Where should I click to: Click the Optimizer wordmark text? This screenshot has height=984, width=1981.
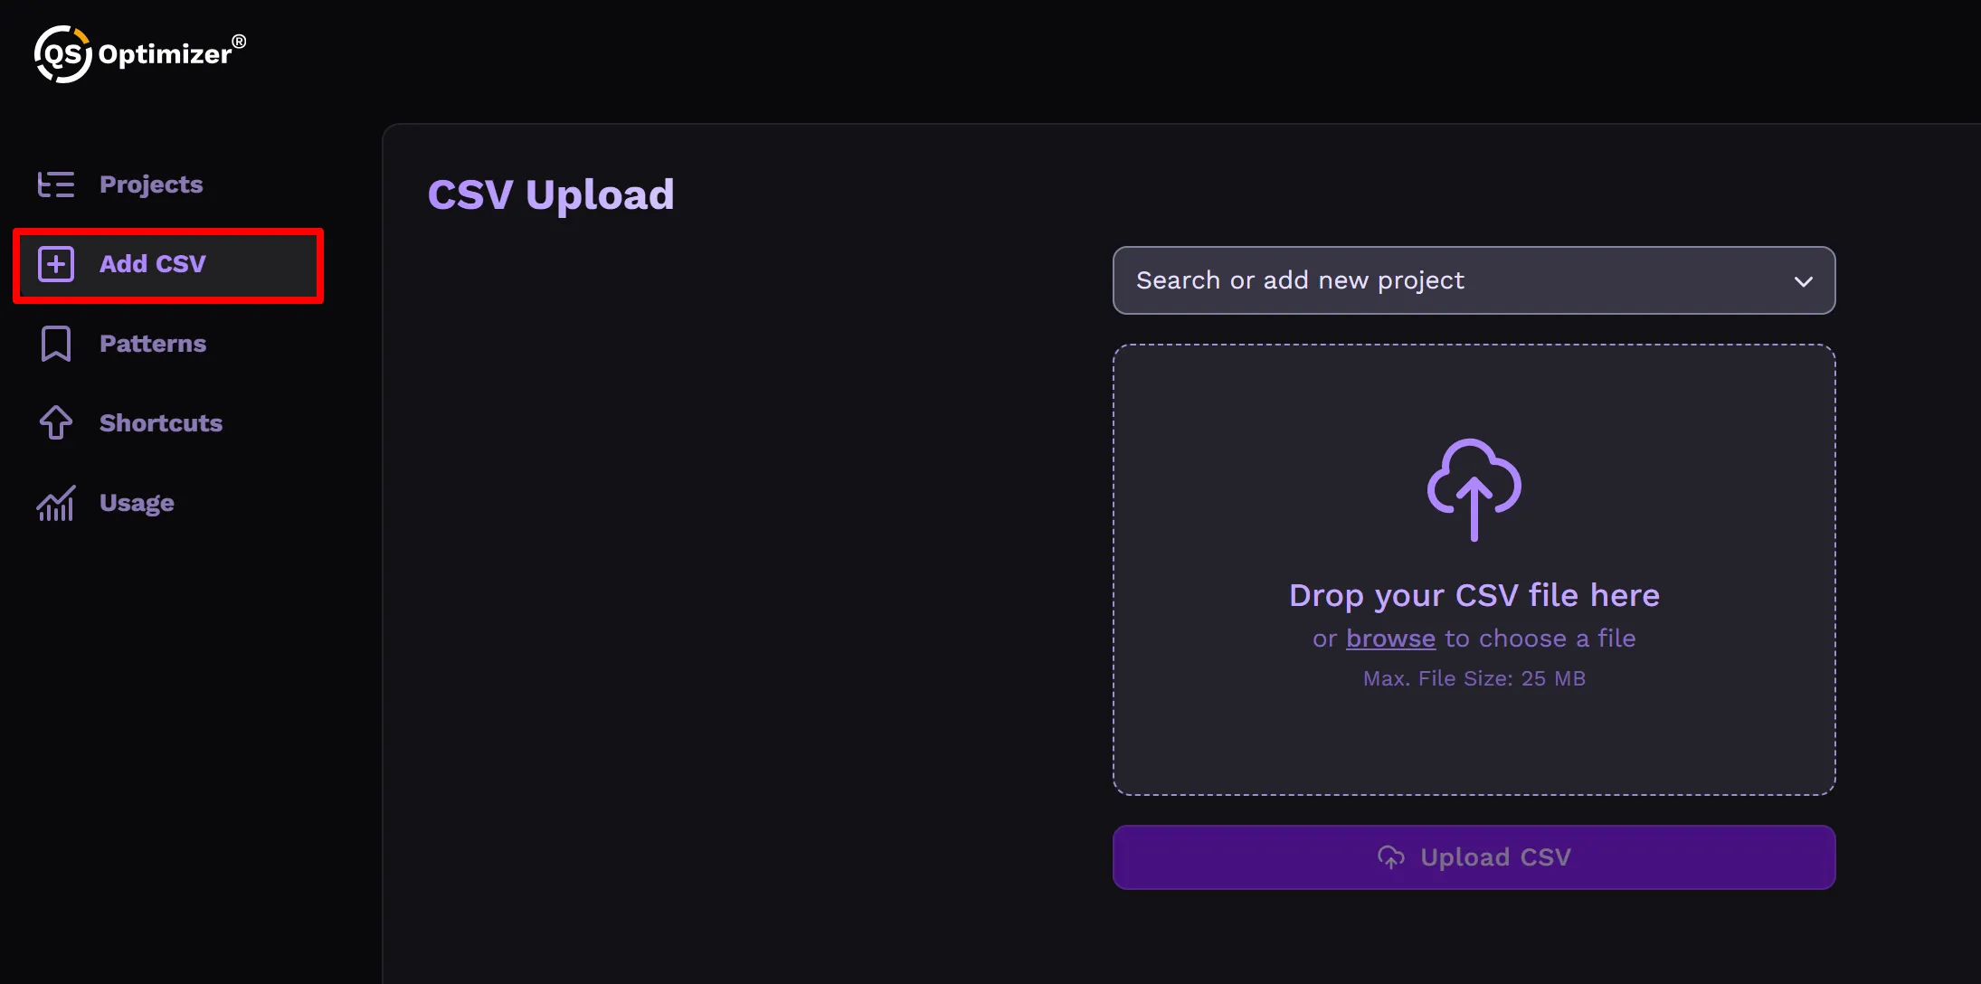tap(166, 54)
